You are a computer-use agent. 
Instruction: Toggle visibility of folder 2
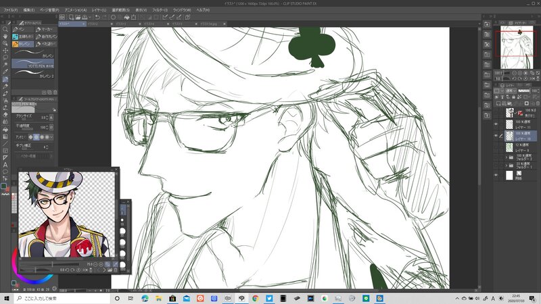pos(496,157)
